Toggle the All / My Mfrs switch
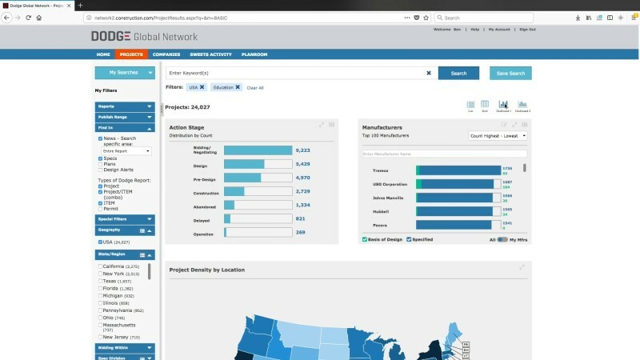 pos(502,240)
